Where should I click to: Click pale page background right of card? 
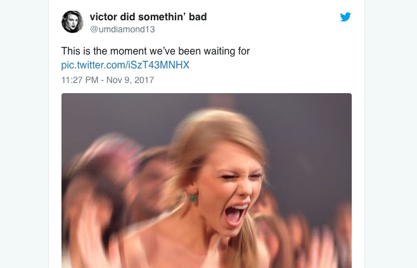391,134
